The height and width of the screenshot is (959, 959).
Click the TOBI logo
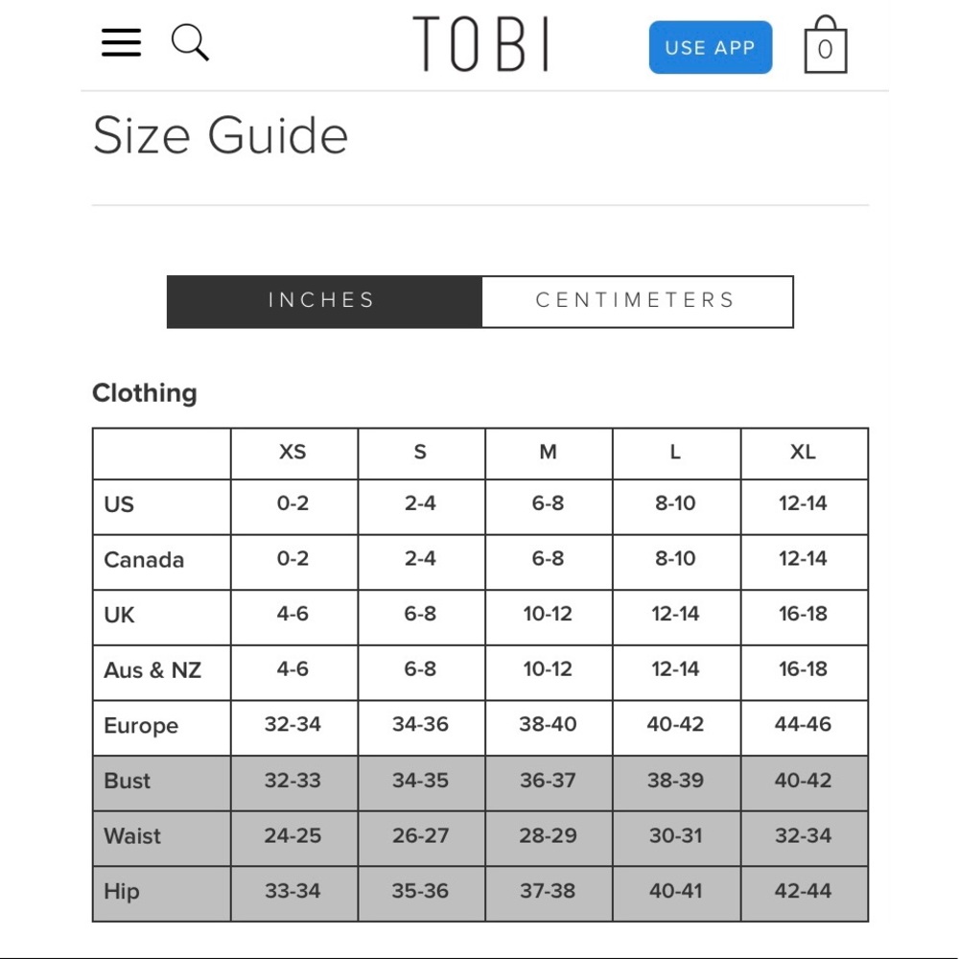tap(480, 44)
